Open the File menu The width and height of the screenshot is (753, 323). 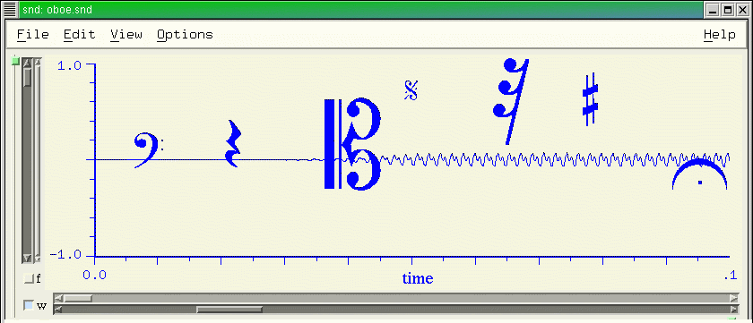tap(32, 35)
